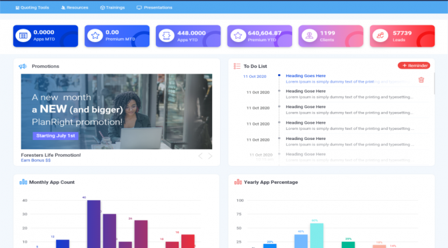Click the tallest bar in Monthly App Count
Image resolution: width=448 pixels, height=248 pixels.
pyautogui.click(x=94, y=224)
